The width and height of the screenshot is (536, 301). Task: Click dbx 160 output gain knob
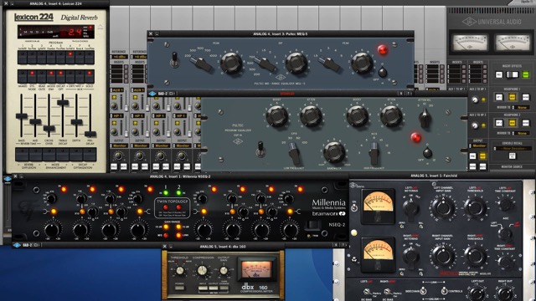(224, 271)
